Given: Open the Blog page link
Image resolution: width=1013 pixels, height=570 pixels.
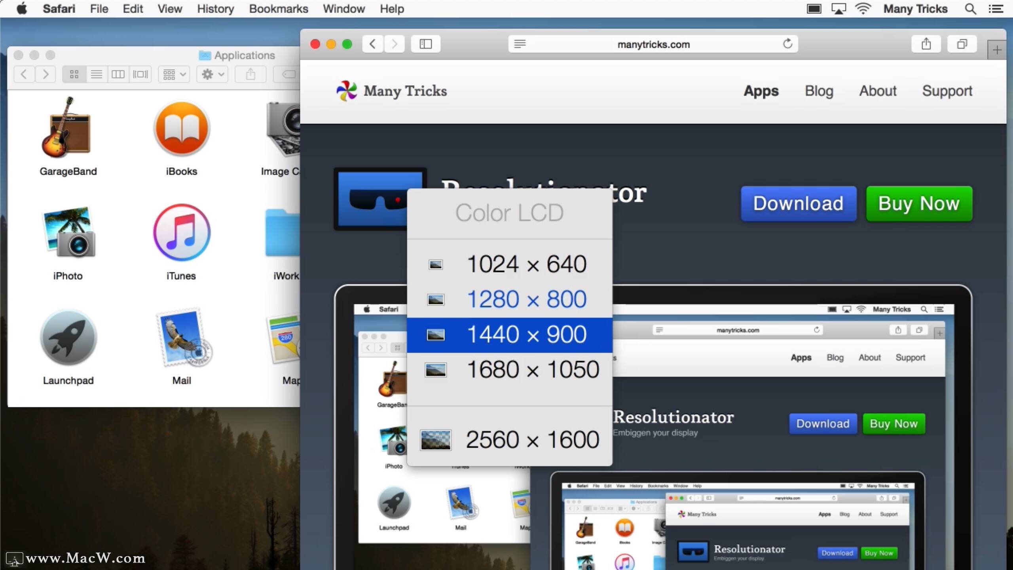Looking at the screenshot, I should coord(819,91).
